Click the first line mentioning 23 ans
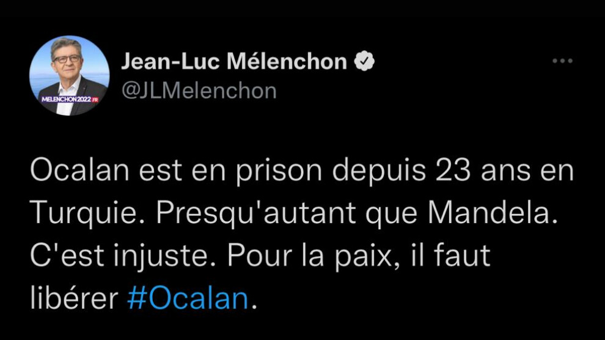The width and height of the screenshot is (605, 340). coord(302,171)
